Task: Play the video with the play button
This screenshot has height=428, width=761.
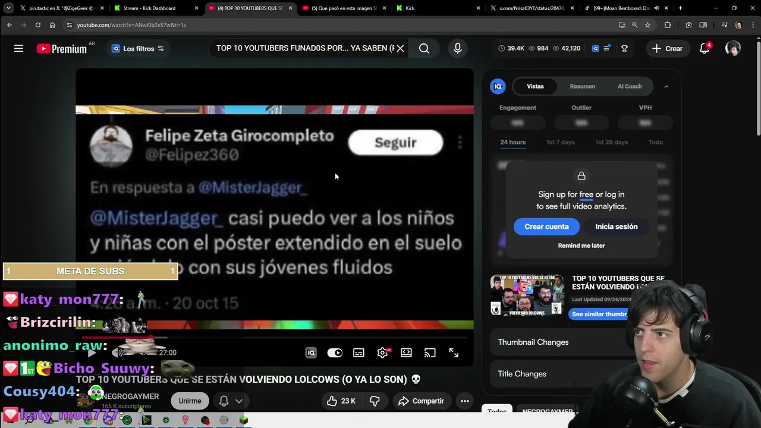Action: pyautogui.click(x=92, y=353)
